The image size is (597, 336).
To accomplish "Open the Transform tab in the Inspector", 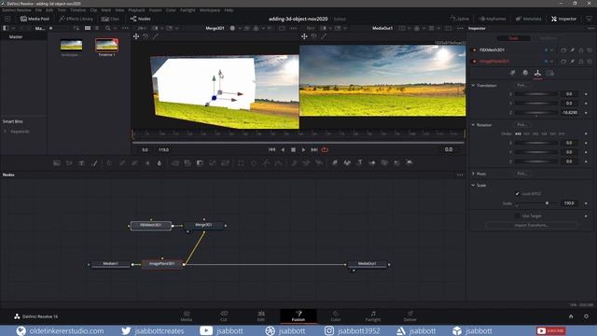I will click(537, 73).
